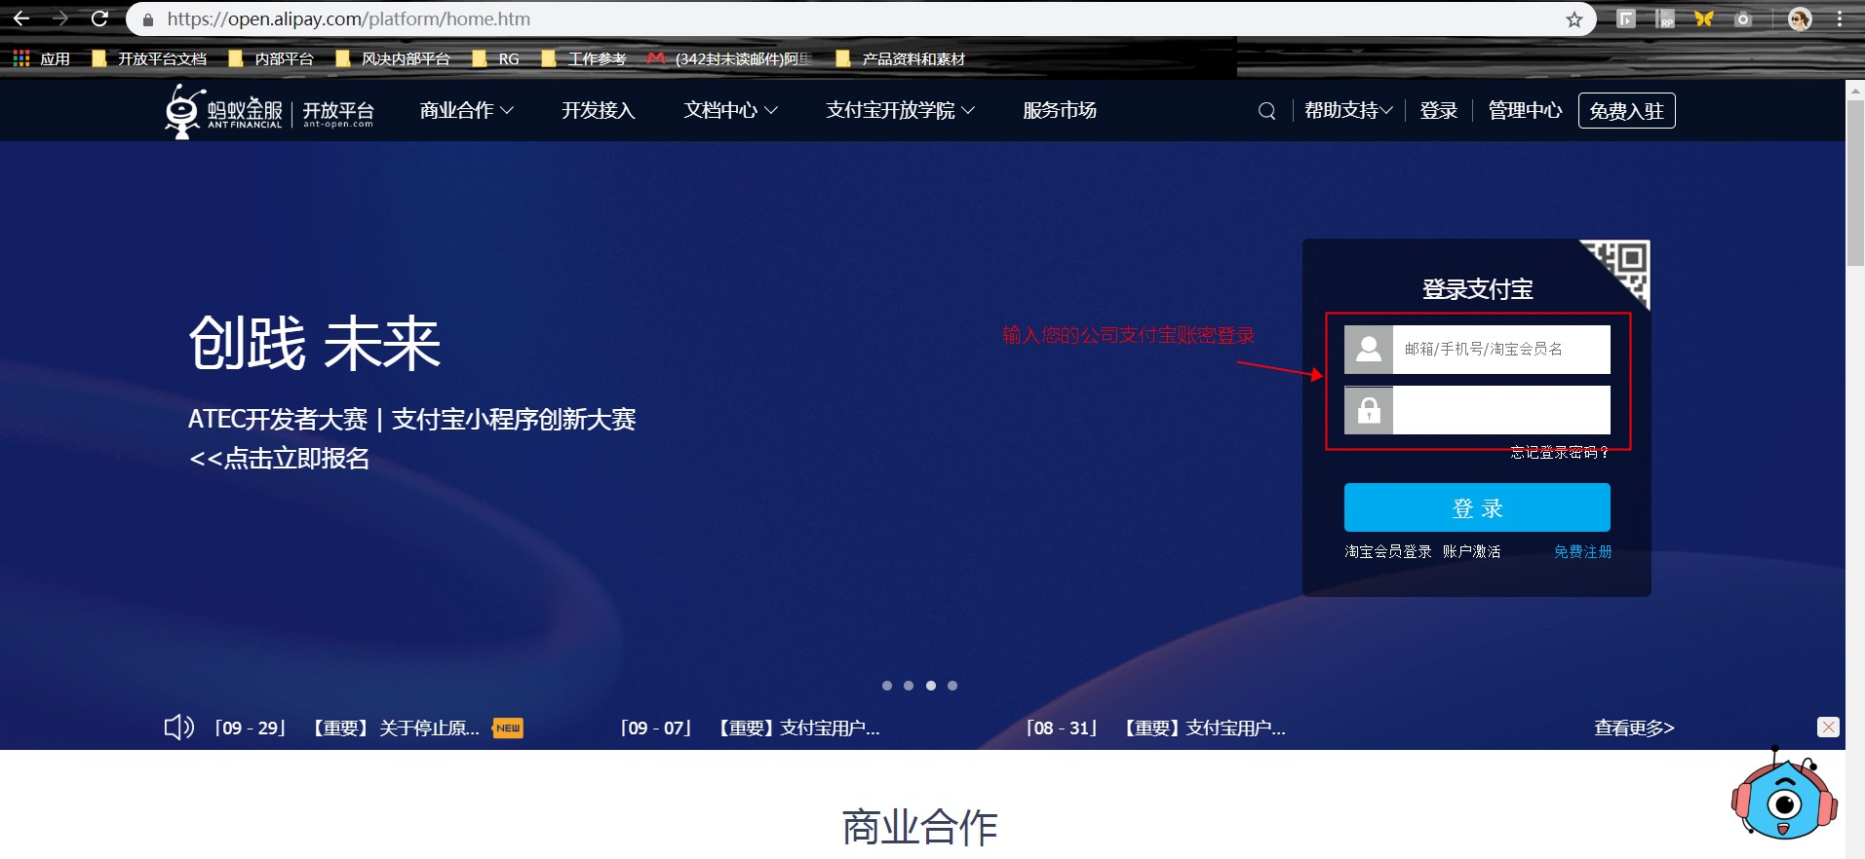Click the speaker announcement icon
This screenshot has width=1865, height=859.
tap(178, 728)
